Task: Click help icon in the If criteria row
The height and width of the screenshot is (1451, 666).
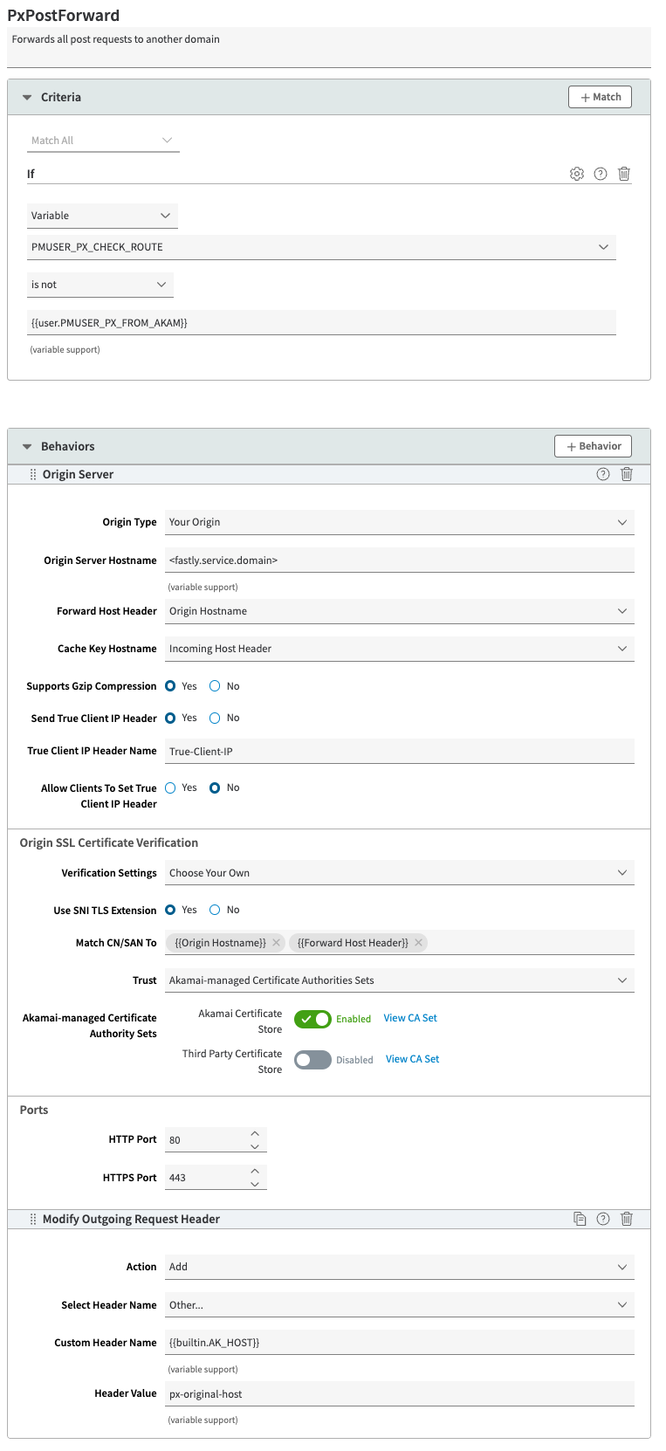Action: click(x=601, y=174)
